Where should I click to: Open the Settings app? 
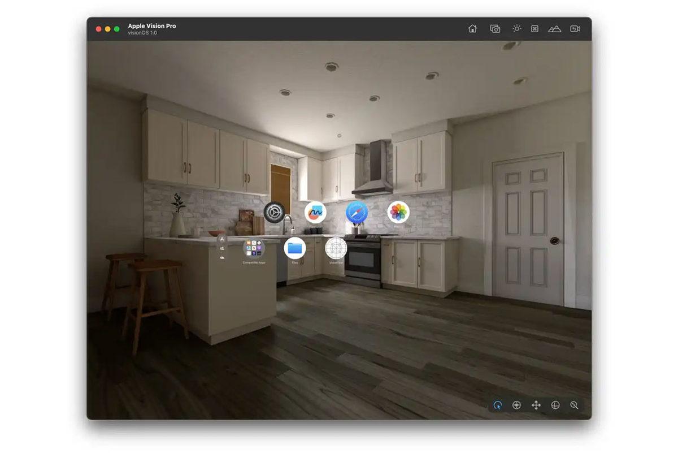273,213
